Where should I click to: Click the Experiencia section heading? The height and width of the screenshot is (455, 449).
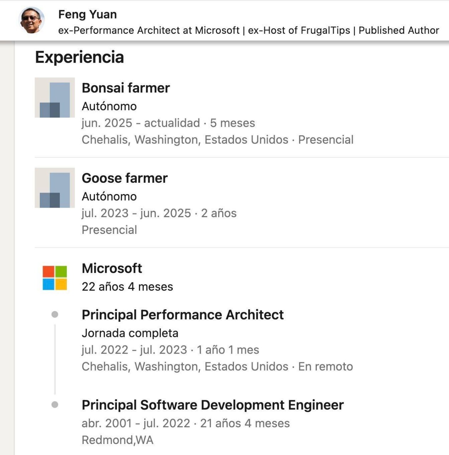coord(79,57)
